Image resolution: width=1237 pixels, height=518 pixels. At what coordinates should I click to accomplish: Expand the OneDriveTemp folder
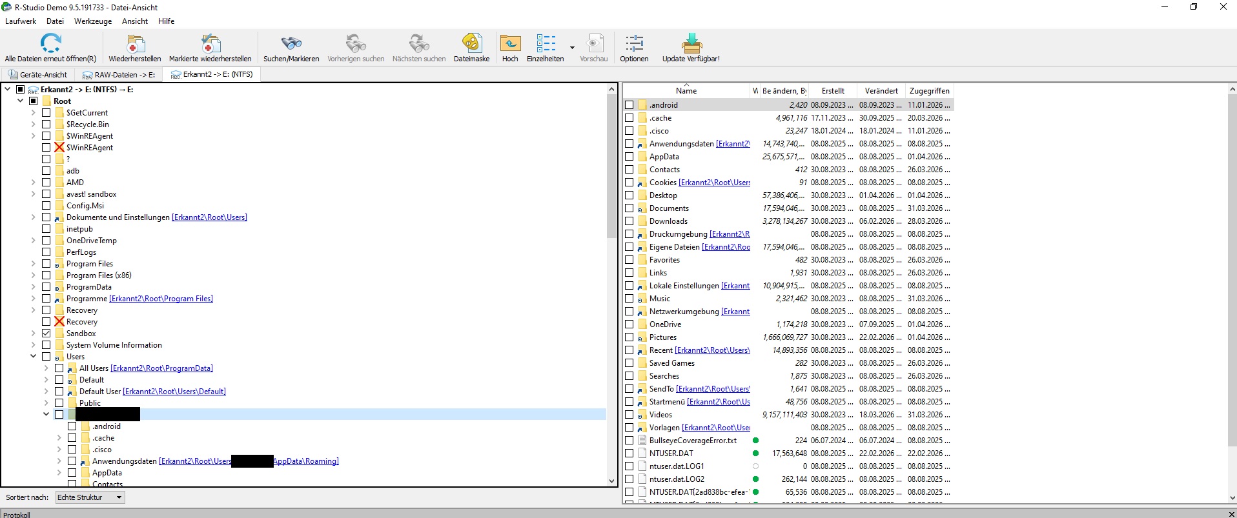[33, 241]
